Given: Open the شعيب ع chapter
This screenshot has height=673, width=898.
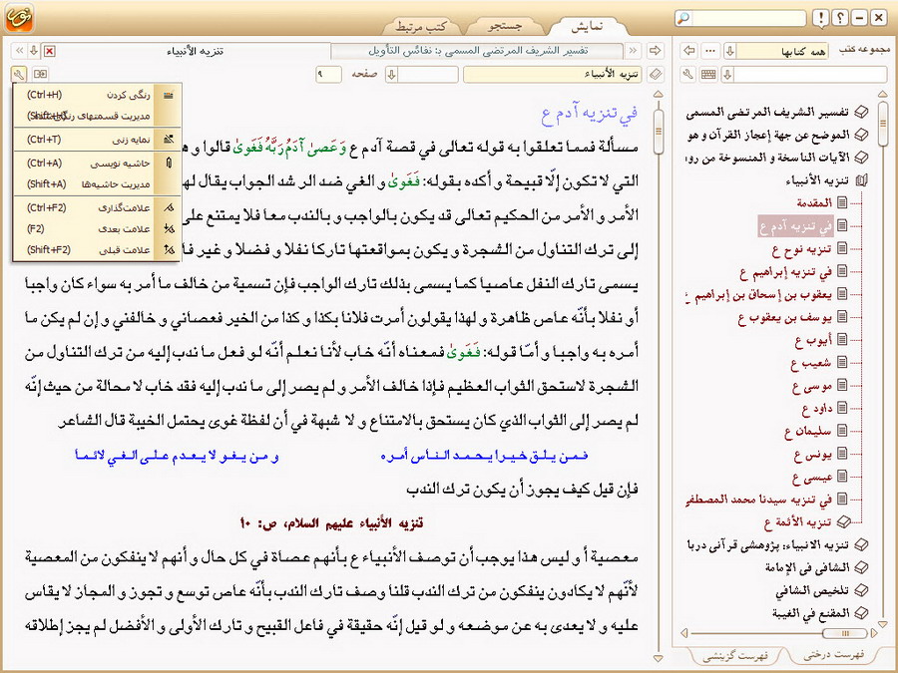Looking at the screenshot, I should point(819,363).
